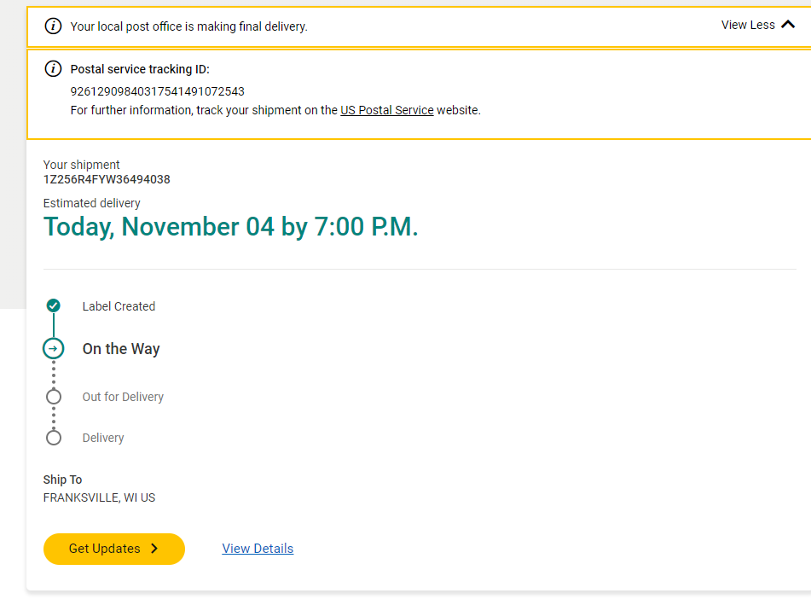The image size is (811, 599).
Task: Click the Delivery step circle
Action: [x=54, y=438]
